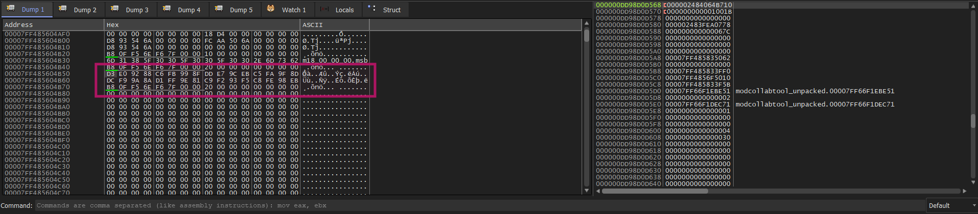Click the Struct tab icon
The height and width of the screenshot is (214, 978).
point(372,9)
